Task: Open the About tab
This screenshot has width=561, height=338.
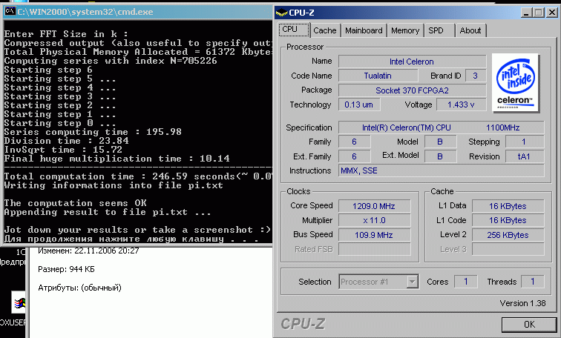Action: coord(470,30)
